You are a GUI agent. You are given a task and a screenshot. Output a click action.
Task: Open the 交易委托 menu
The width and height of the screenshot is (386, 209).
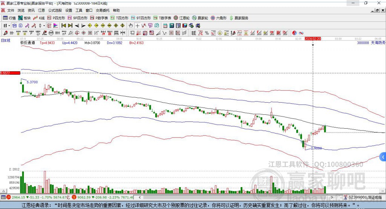(x=103, y=10)
